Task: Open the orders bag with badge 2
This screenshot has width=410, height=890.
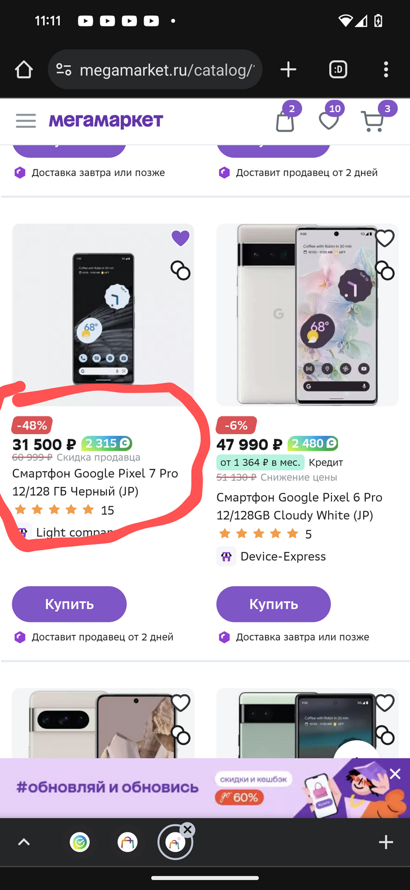Action: [x=285, y=121]
